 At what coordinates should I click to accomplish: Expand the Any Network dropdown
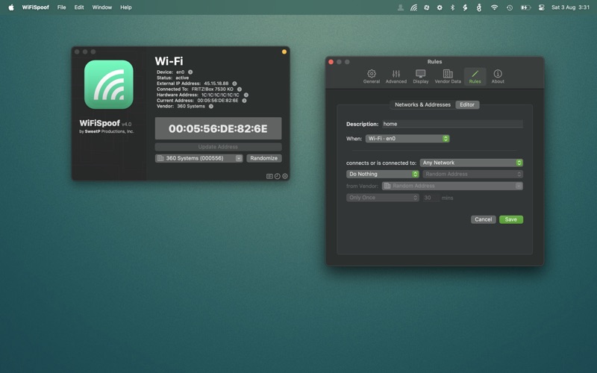click(x=472, y=163)
